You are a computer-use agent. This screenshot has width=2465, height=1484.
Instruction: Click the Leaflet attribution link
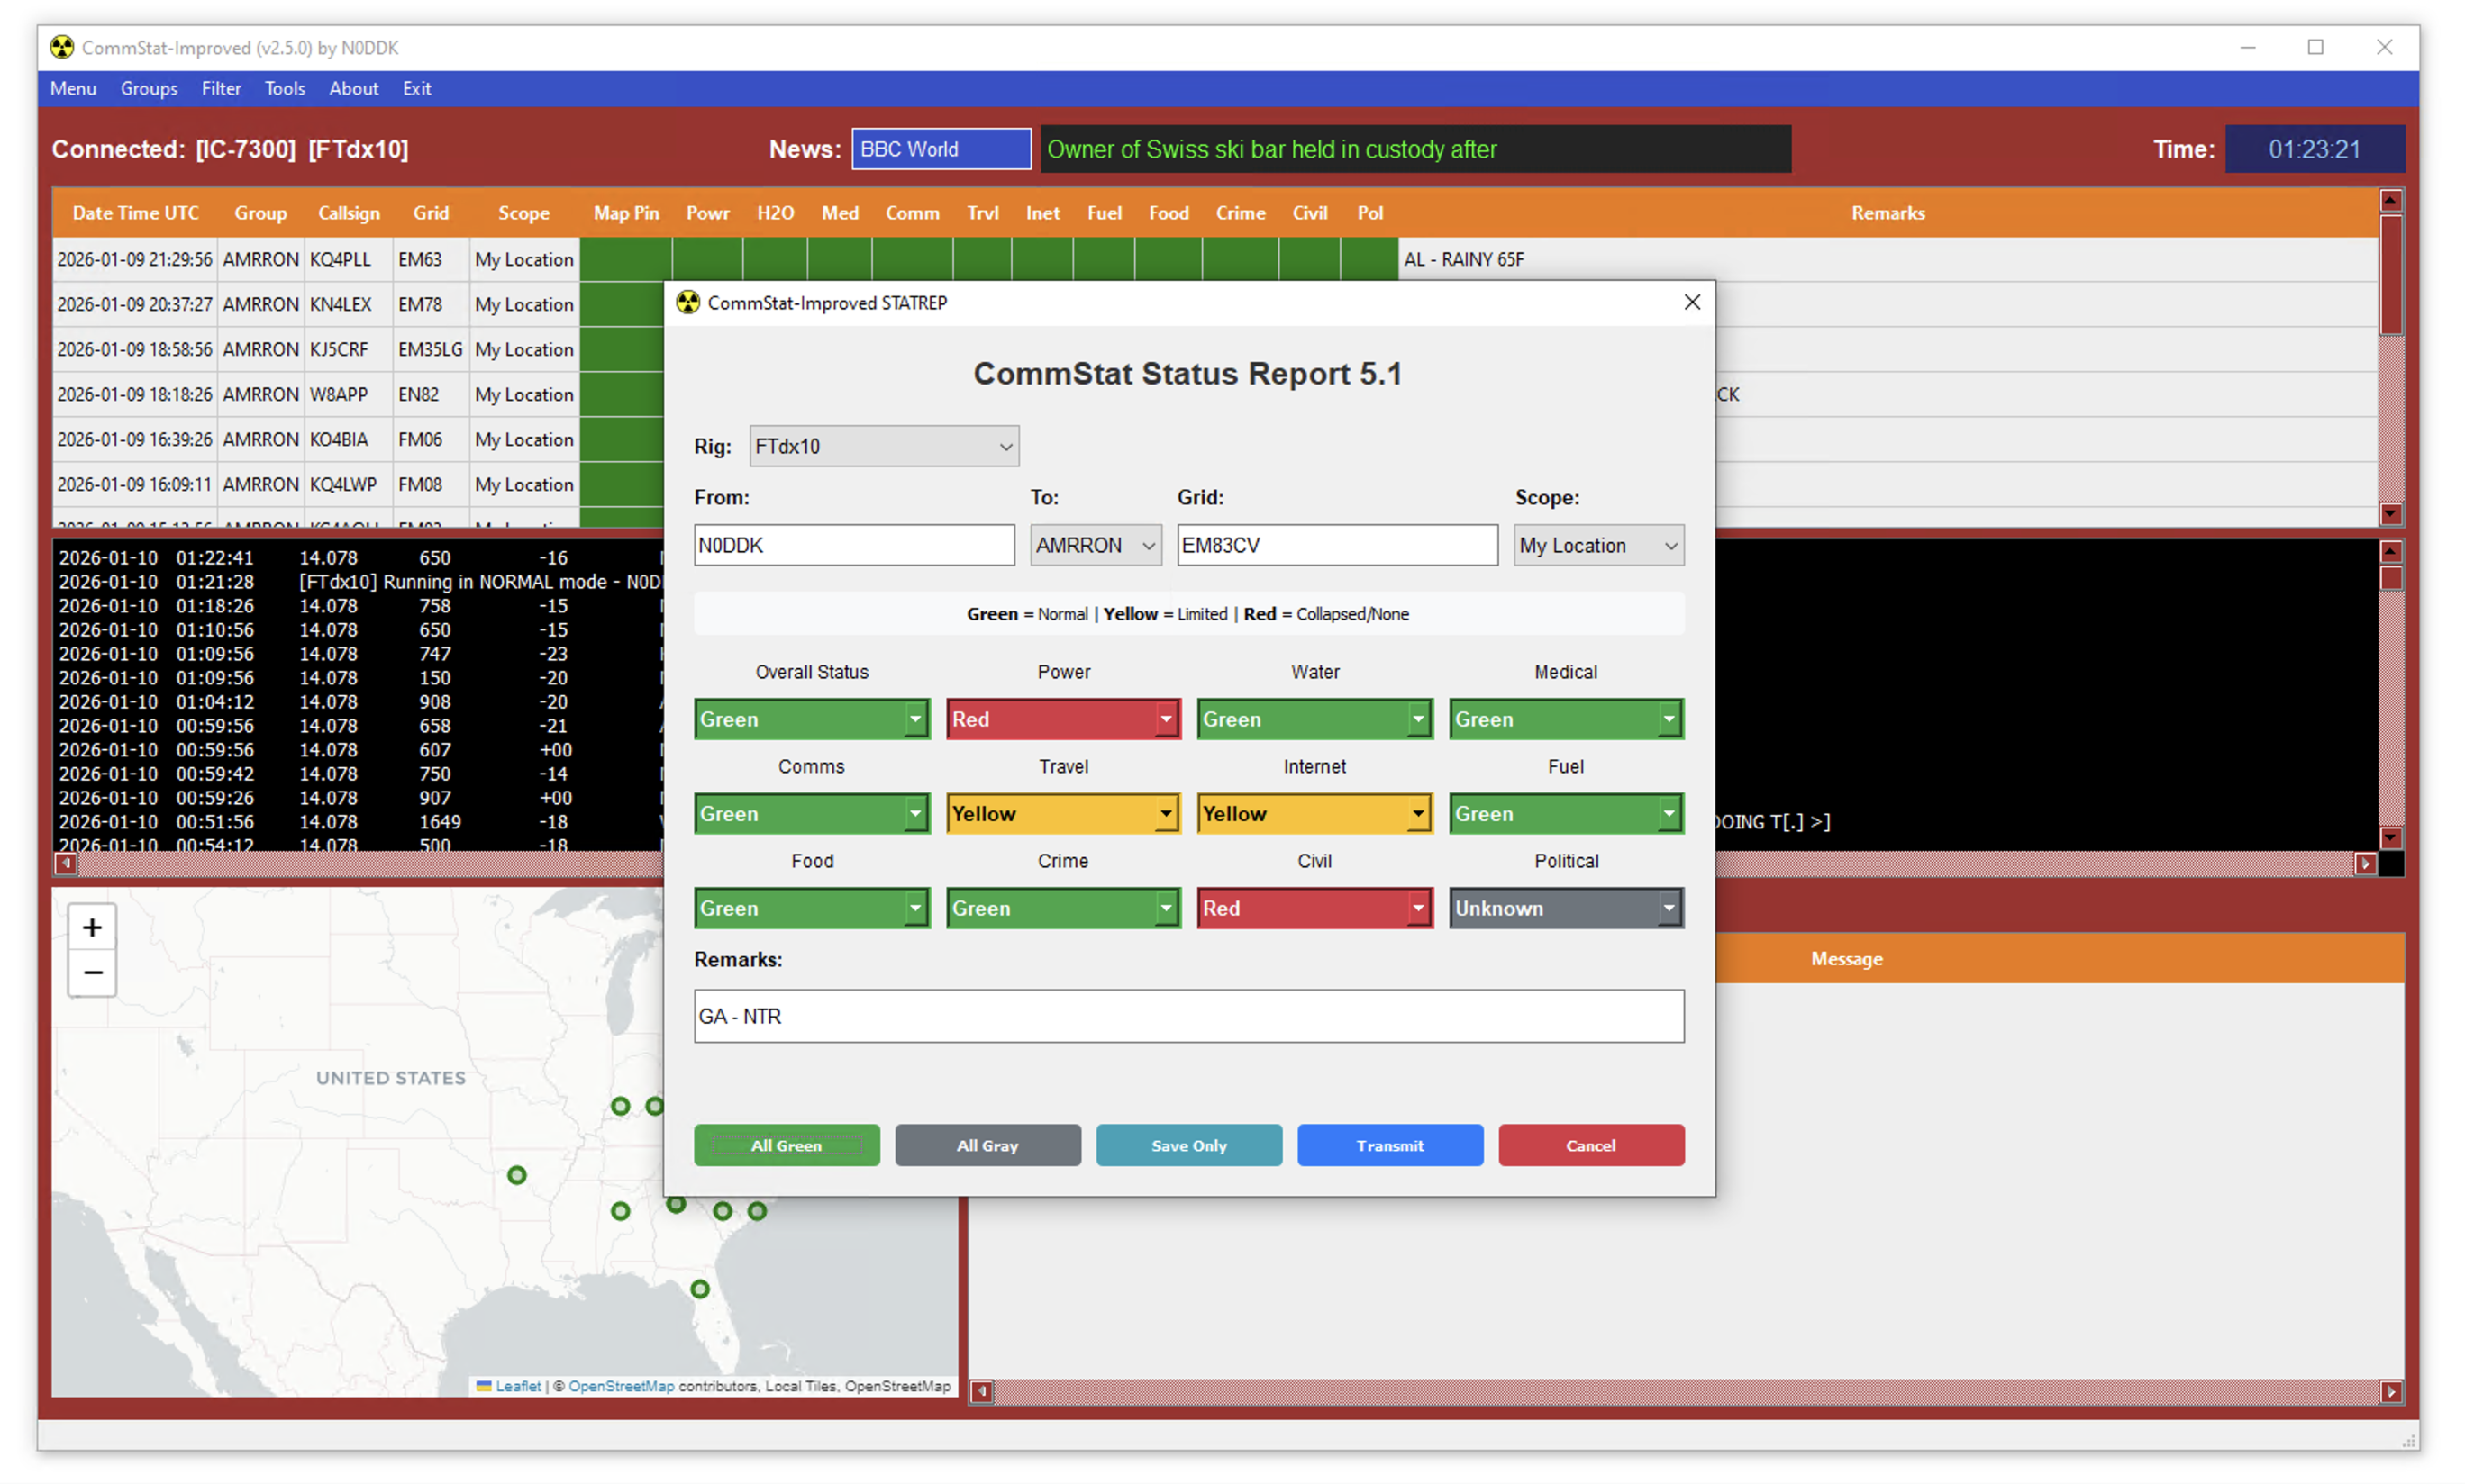pyautogui.click(x=517, y=1386)
